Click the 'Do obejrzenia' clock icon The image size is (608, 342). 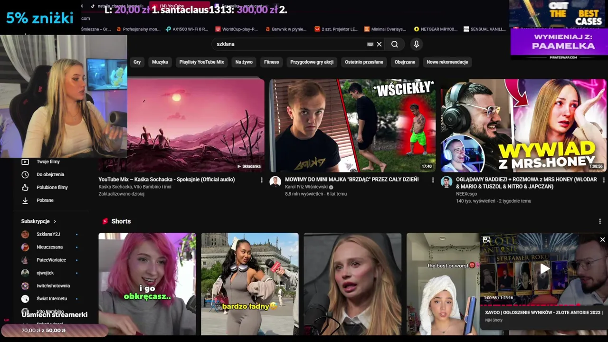(x=25, y=174)
